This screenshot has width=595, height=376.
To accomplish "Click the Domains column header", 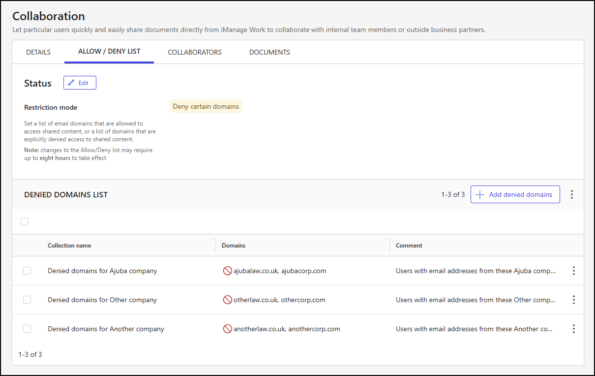I will tap(233, 245).
